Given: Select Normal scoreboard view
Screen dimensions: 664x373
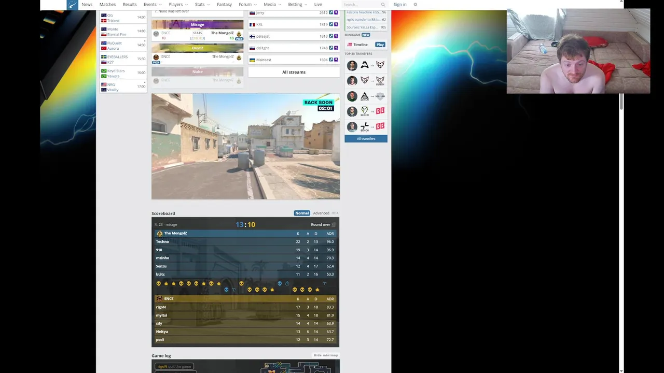Looking at the screenshot, I should (x=302, y=213).
